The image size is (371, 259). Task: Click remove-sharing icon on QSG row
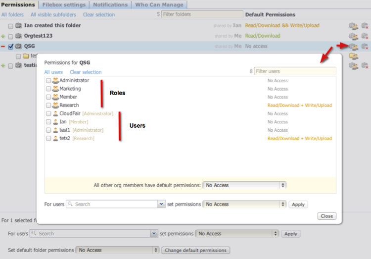pos(365,47)
